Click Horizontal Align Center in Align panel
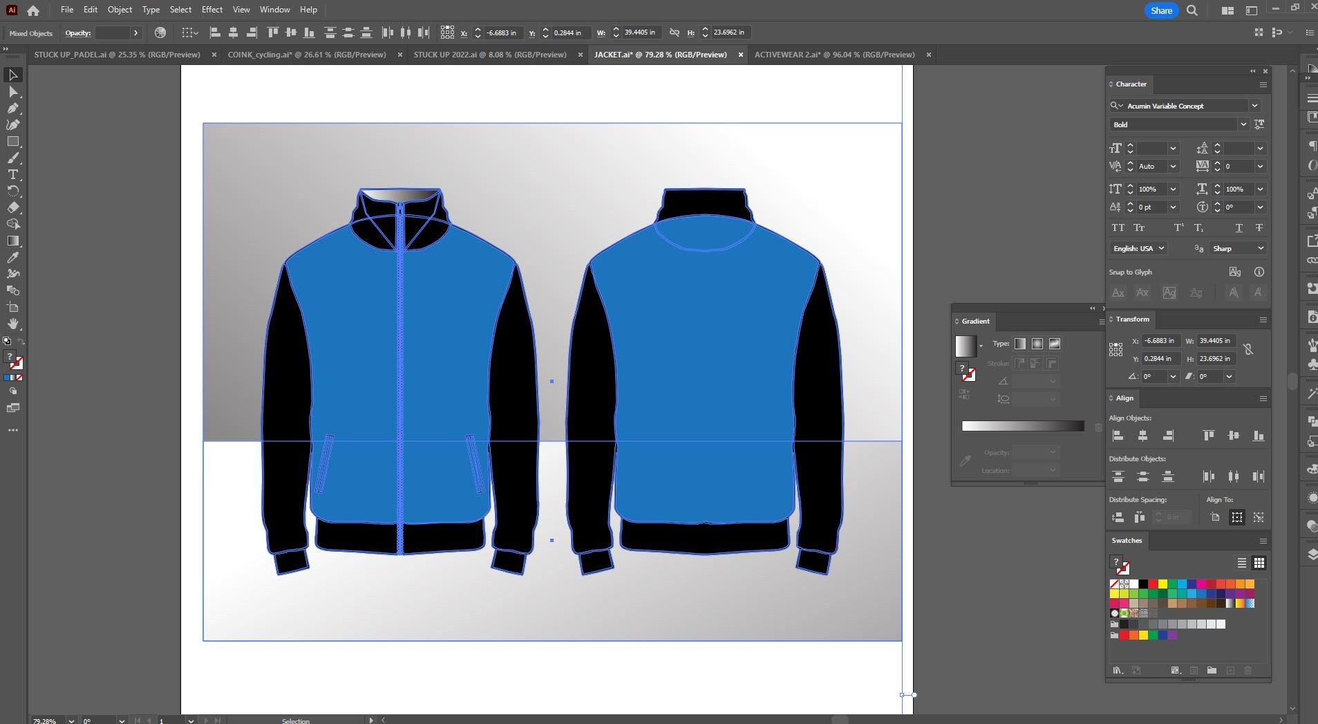 pyautogui.click(x=1143, y=435)
